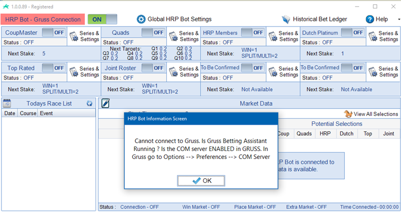The height and width of the screenshot is (213, 401).
Task: Click the Help text label
Action: coord(381,19)
